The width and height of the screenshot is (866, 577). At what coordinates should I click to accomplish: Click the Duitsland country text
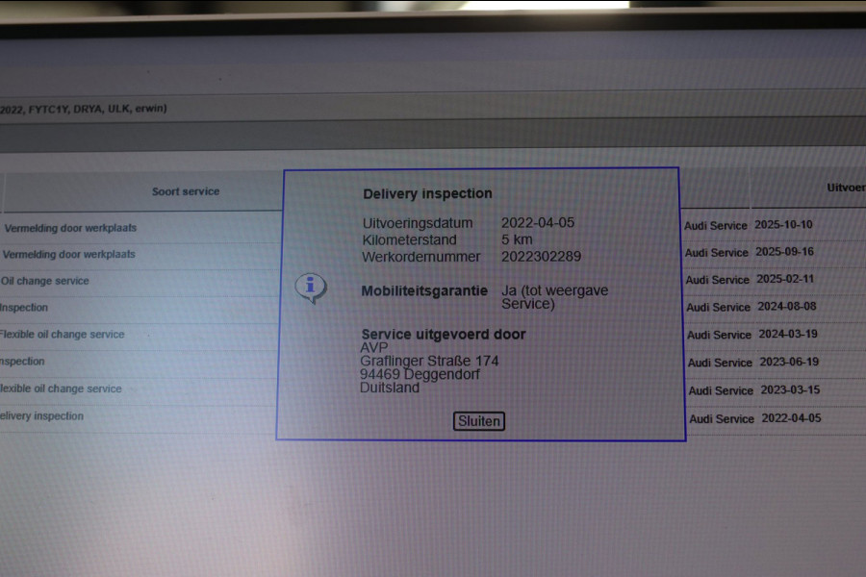[390, 388]
